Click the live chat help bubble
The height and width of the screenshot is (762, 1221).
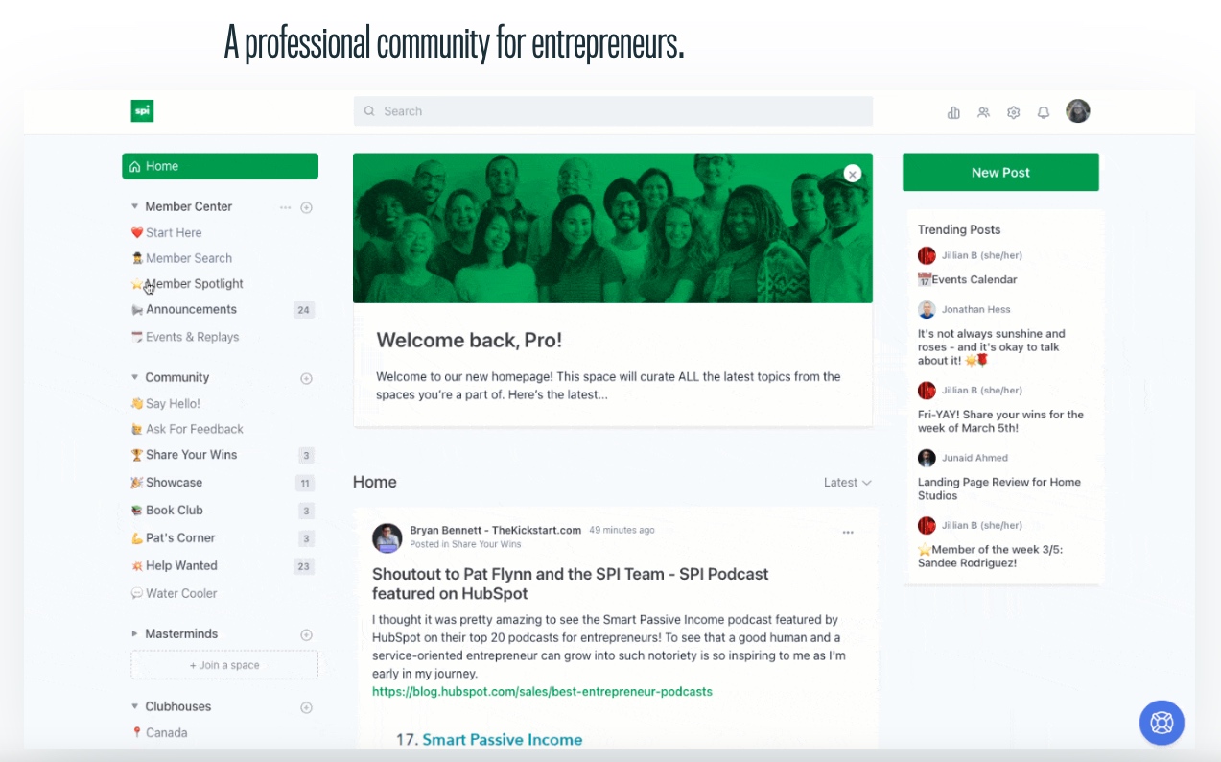click(x=1162, y=723)
